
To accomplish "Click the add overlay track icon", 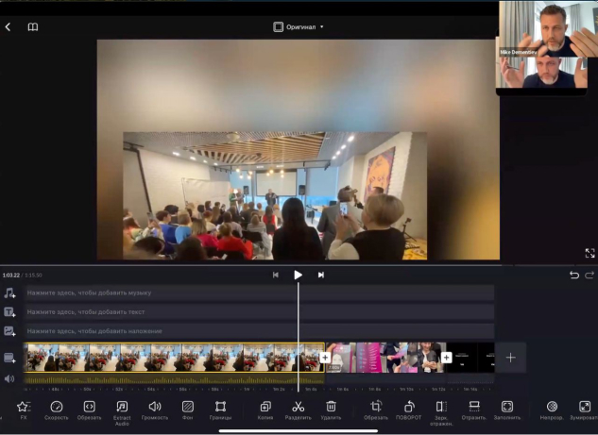I will point(9,331).
